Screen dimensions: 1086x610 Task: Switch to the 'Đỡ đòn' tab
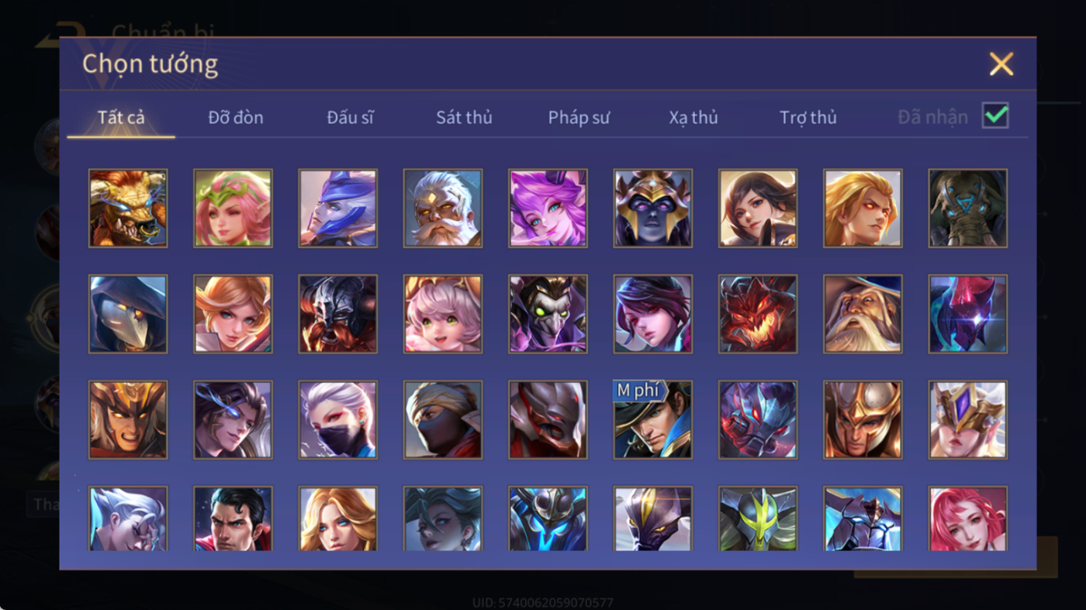click(236, 118)
